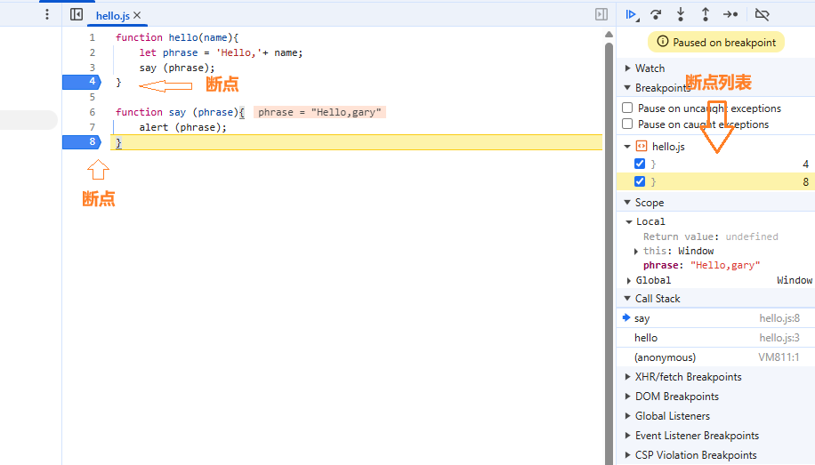Open the three-dot more options menu

point(47,14)
